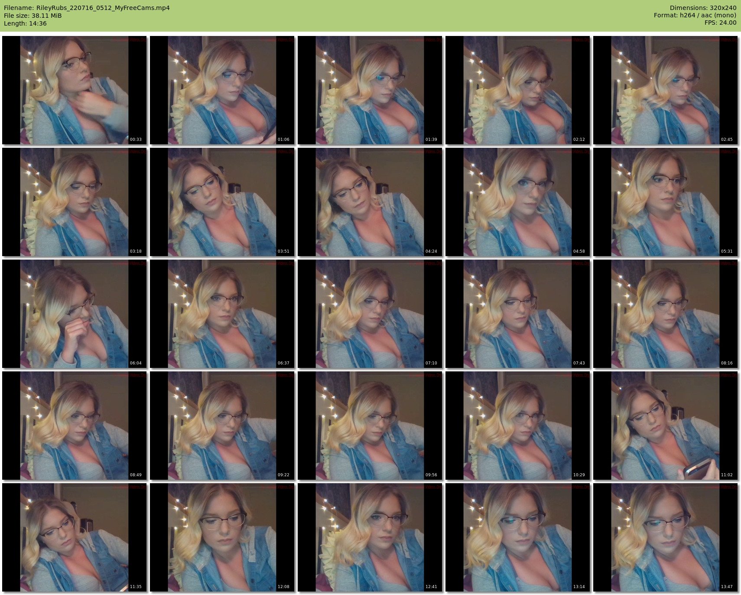The width and height of the screenshot is (741, 595).
Task: Select the "Dimensions: 320x240" text
Action: 703,8
